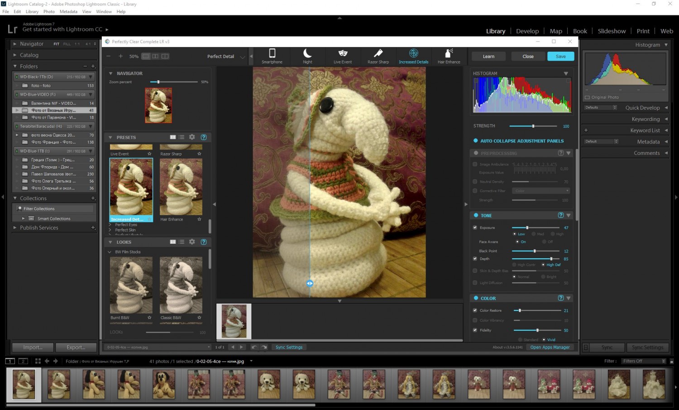Open Presets panel gear settings
Image resolution: width=679 pixels, height=410 pixels.
(x=192, y=137)
